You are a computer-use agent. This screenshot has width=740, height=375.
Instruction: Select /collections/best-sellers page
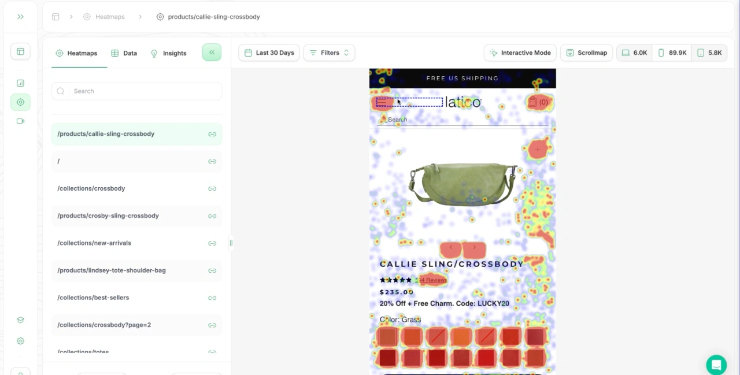136,298
